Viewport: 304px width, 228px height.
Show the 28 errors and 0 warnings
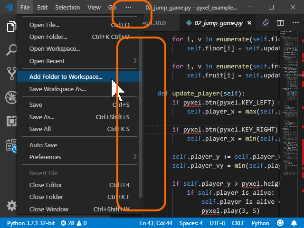tap(74, 223)
